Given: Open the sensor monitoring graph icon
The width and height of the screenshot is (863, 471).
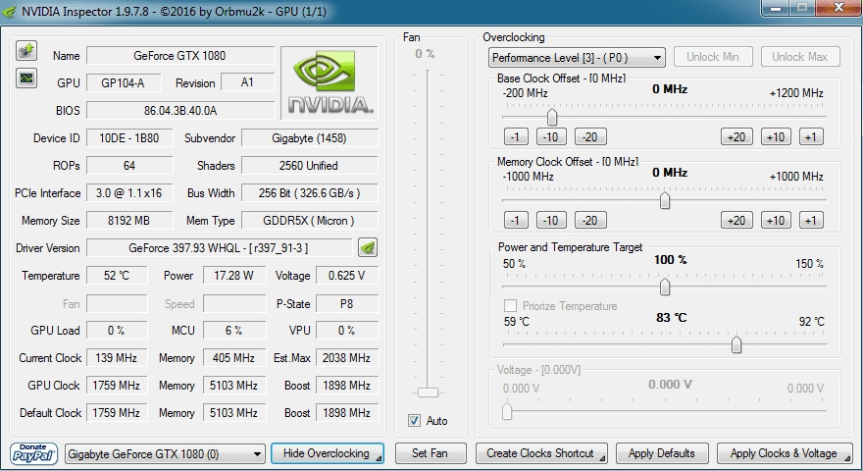Looking at the screenshot, I should (25, 78).
